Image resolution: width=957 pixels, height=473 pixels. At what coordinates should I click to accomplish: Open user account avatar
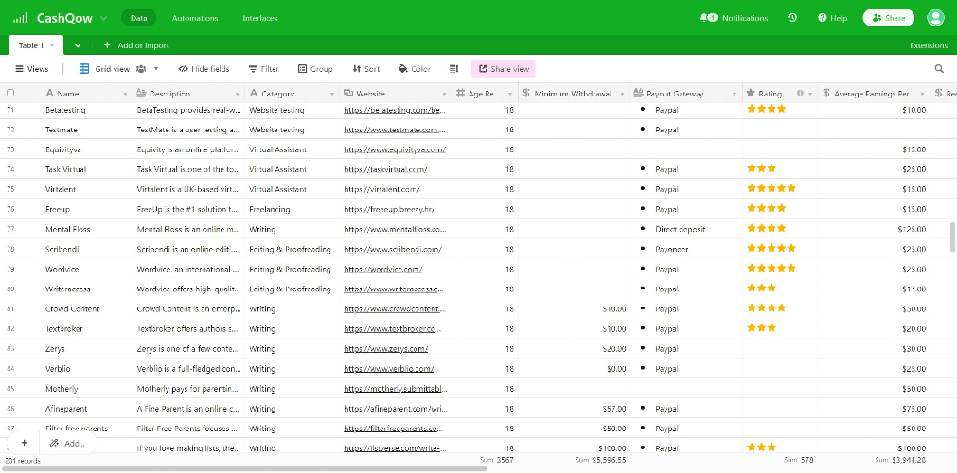point(935,18)
